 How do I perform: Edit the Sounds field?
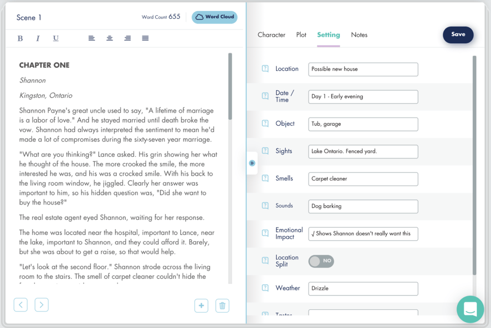363,206
